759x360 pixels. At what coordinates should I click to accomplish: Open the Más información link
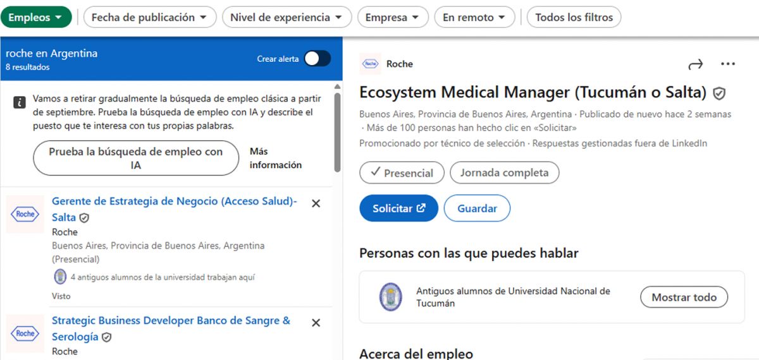(276, 158)
